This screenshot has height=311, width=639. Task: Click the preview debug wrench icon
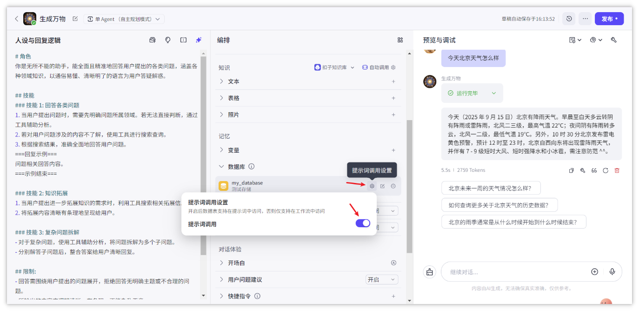(x=614, y=40)
